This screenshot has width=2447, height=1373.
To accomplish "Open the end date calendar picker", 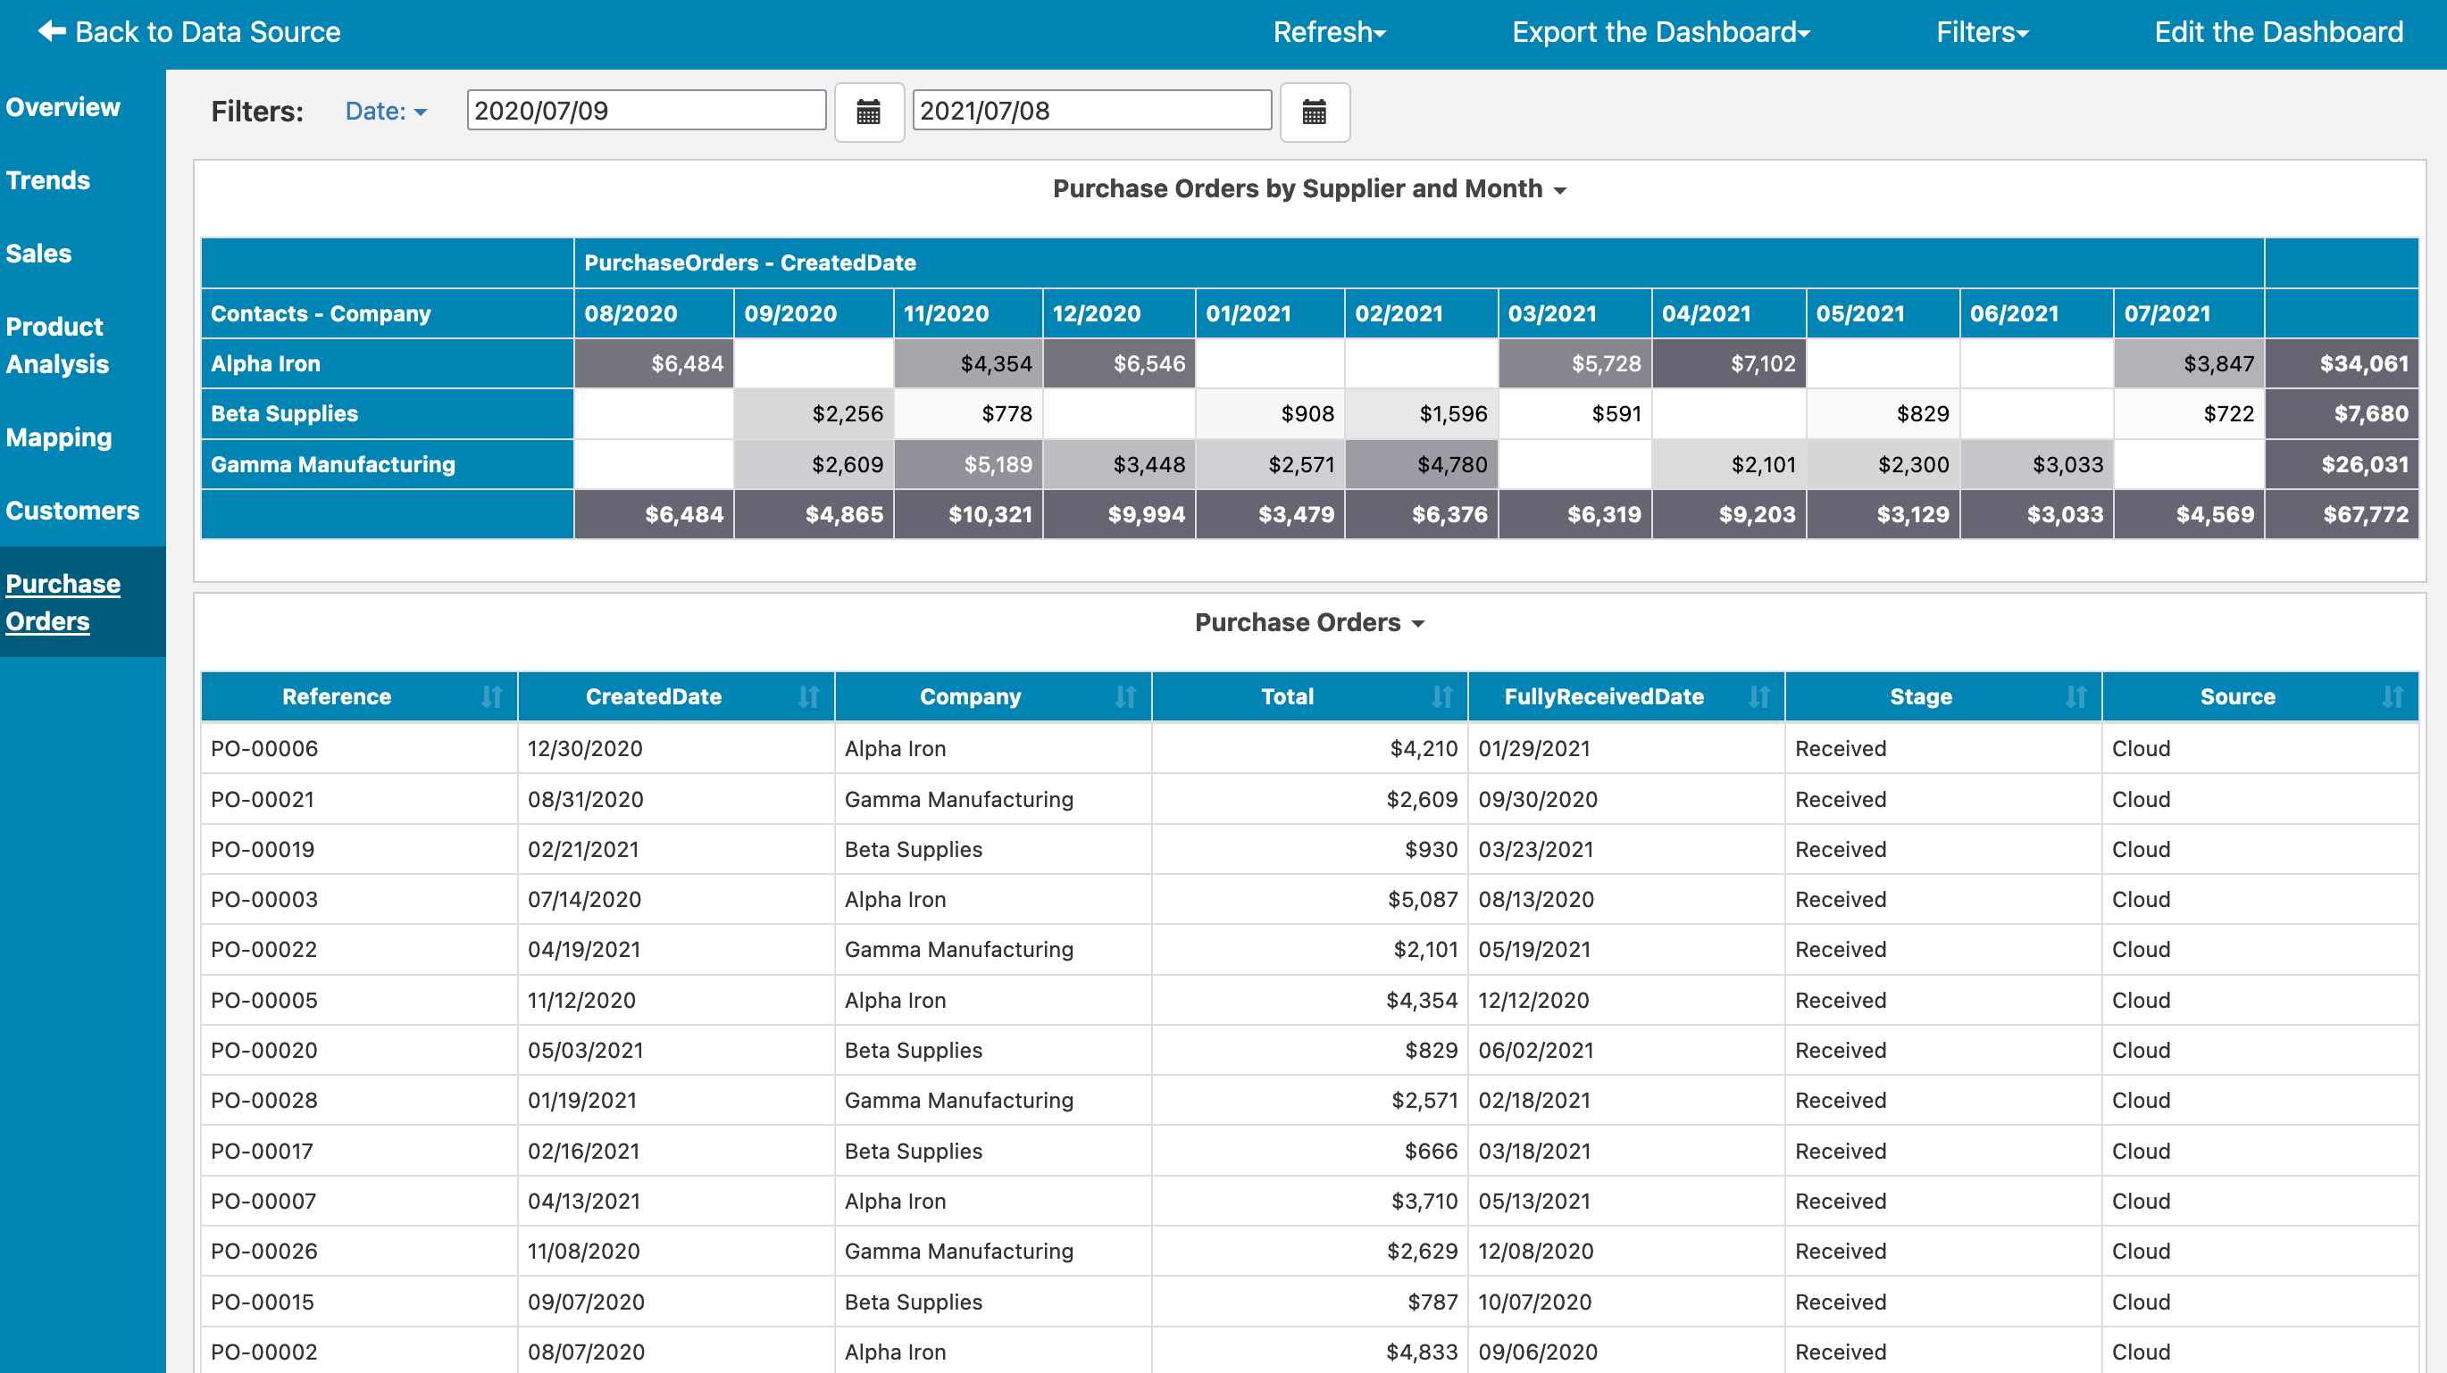I will [x=1314, y=112].
